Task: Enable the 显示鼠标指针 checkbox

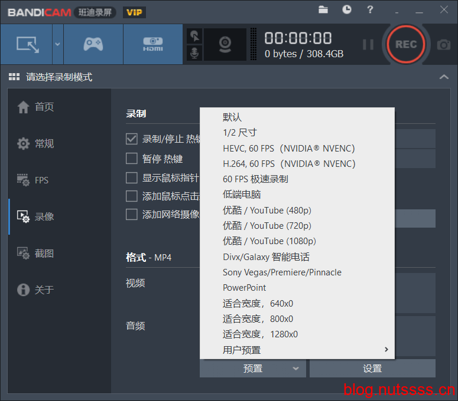Action: (x=132, y=178)
